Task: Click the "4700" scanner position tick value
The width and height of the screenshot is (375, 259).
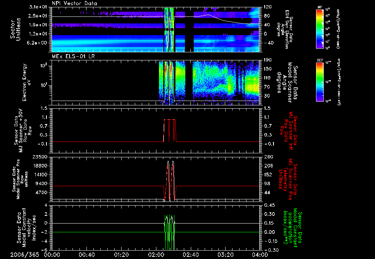Action: pos(42,192)
